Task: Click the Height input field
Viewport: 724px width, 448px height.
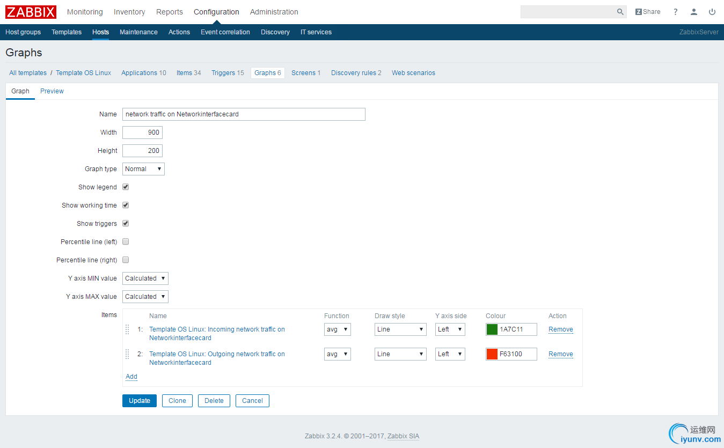Action: coord(142,151)
